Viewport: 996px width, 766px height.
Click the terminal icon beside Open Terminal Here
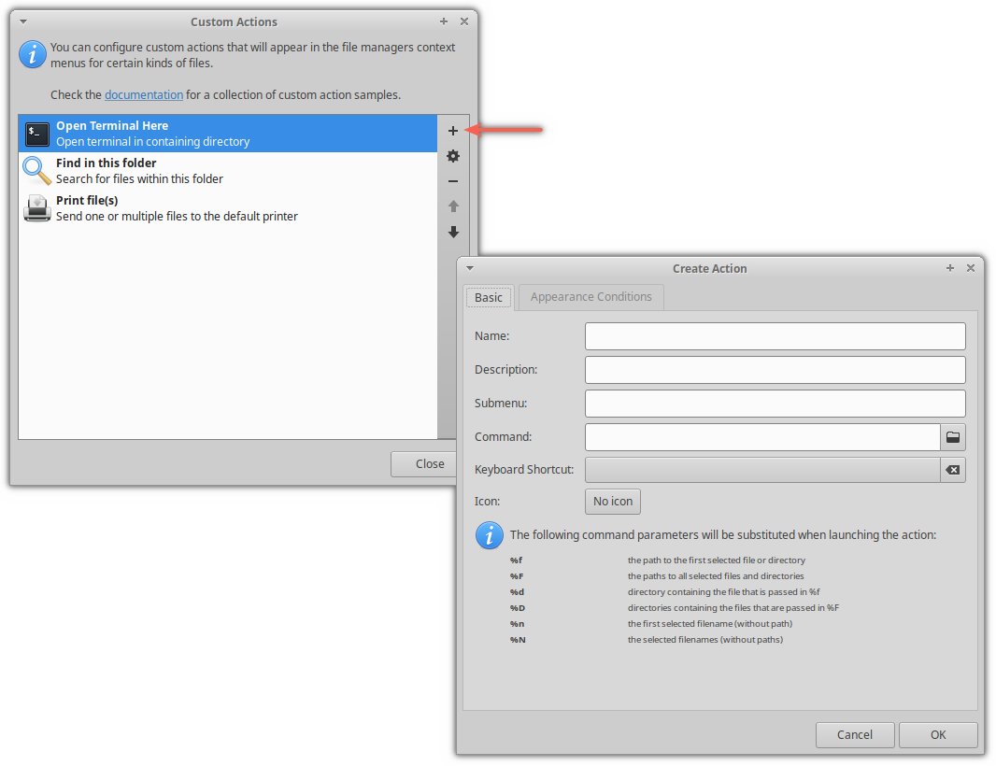(x=36, y=134)
